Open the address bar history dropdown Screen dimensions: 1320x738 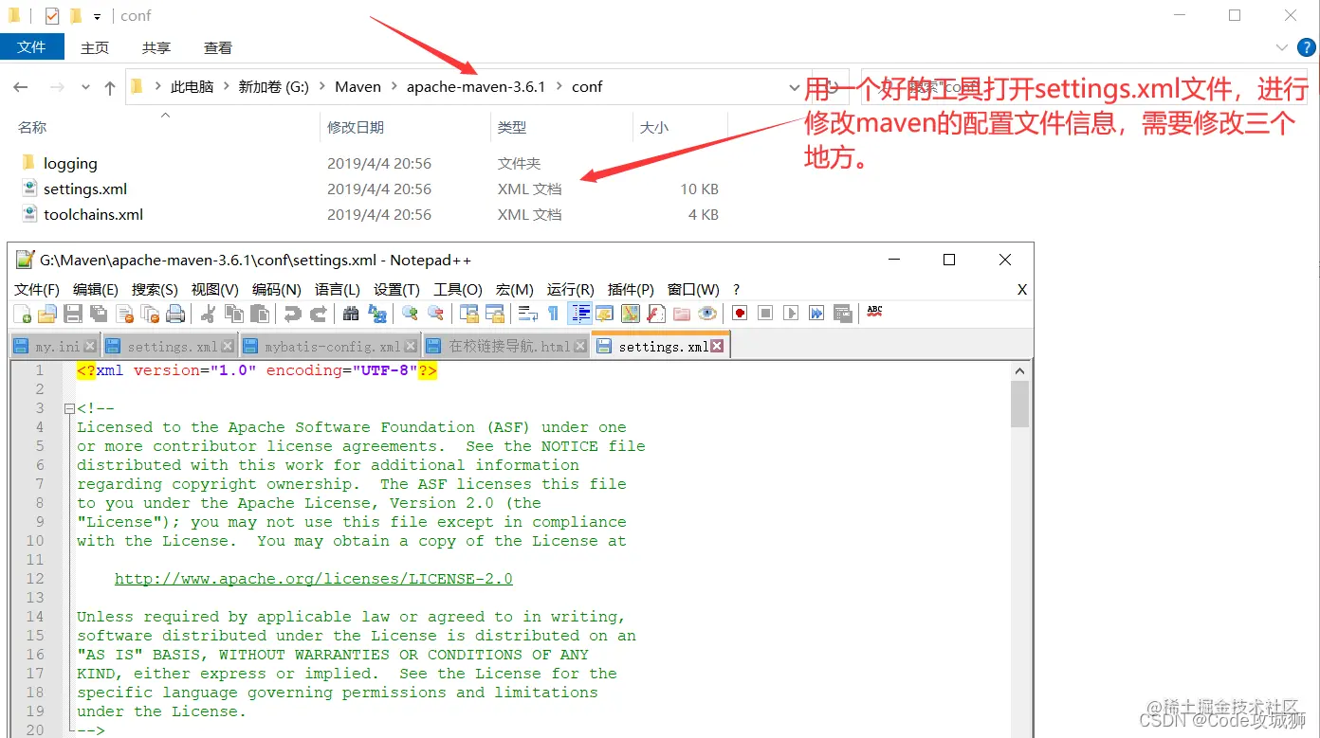pos(794,87)
